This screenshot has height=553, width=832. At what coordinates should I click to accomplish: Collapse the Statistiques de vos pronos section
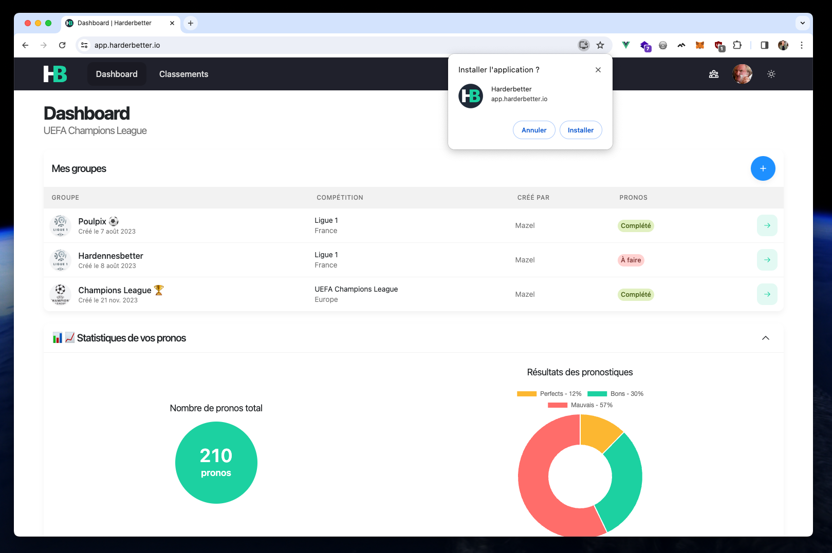point(765,338)
